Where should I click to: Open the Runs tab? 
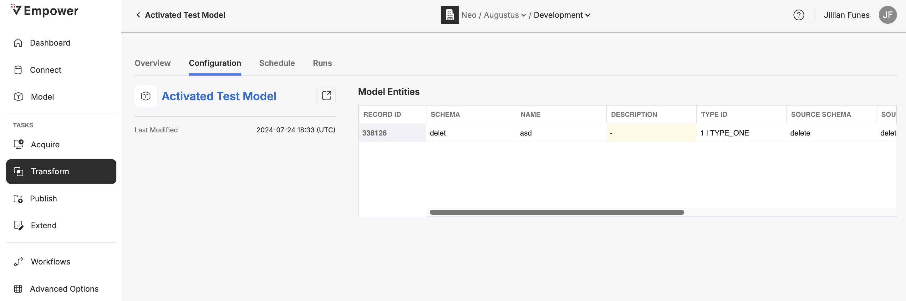322,63
